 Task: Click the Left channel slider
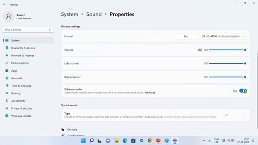point(227,64)
